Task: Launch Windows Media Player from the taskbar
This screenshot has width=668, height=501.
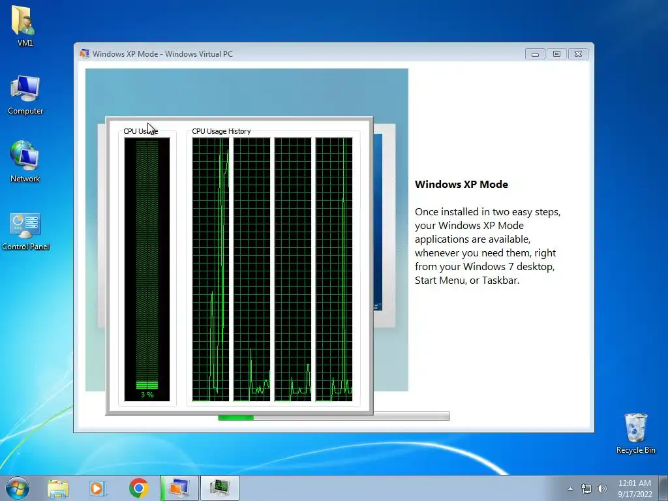Action: (x=98, y=488)
